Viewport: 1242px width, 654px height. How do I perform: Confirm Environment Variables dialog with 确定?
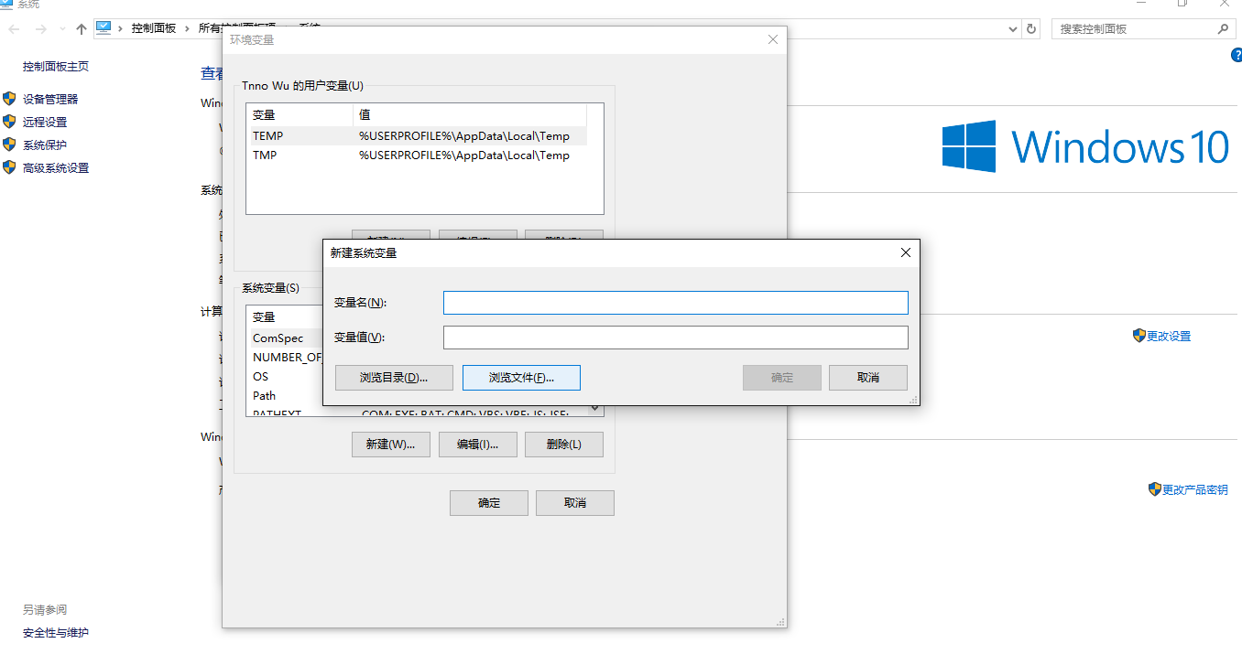489,503
